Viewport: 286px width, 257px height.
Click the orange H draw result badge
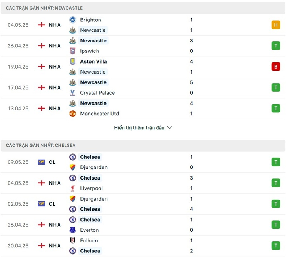pyautogui.click(x=276, y=25)
